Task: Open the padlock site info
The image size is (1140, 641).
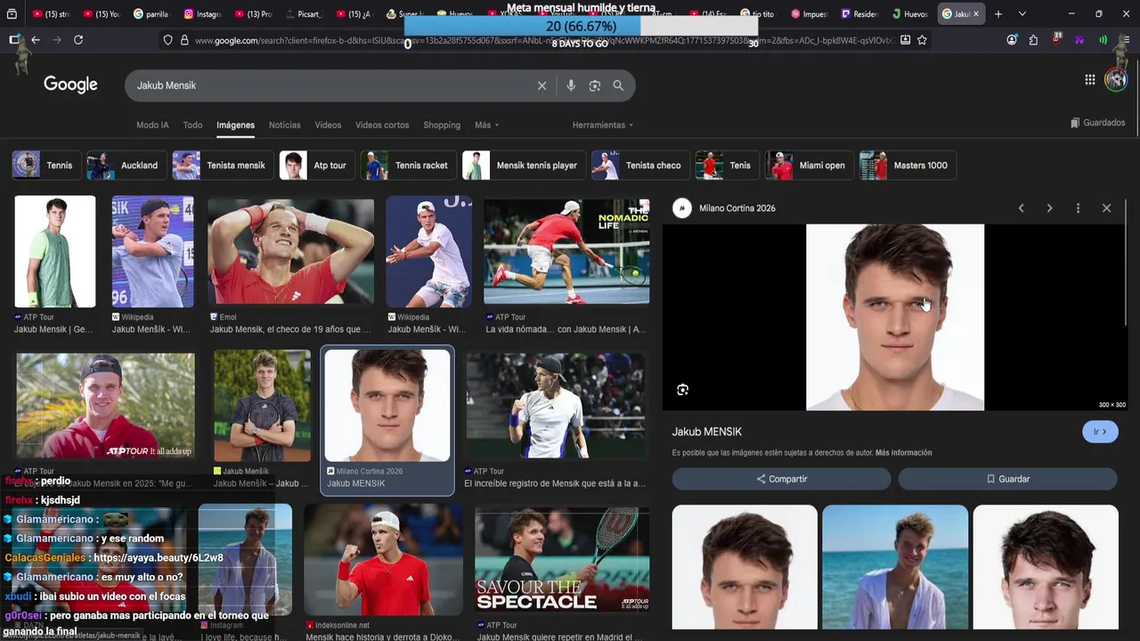Action: pyautogui.click(x=184, y=40)
